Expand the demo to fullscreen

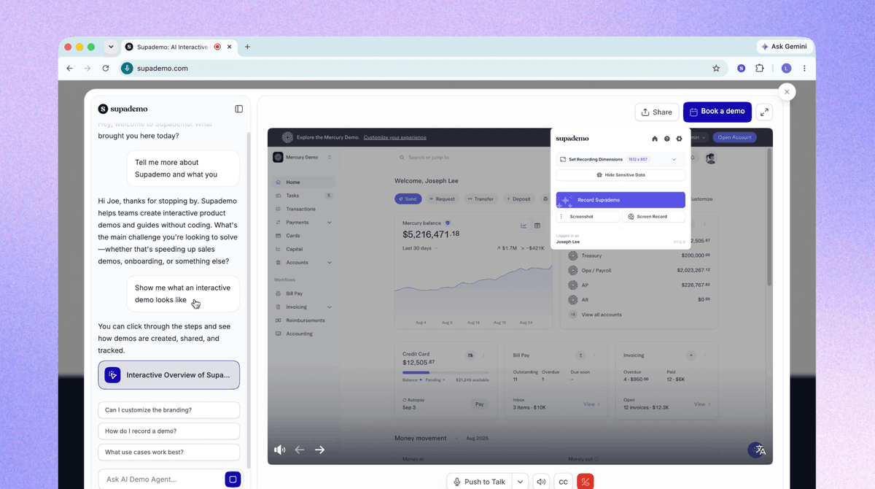click(764, 112)
